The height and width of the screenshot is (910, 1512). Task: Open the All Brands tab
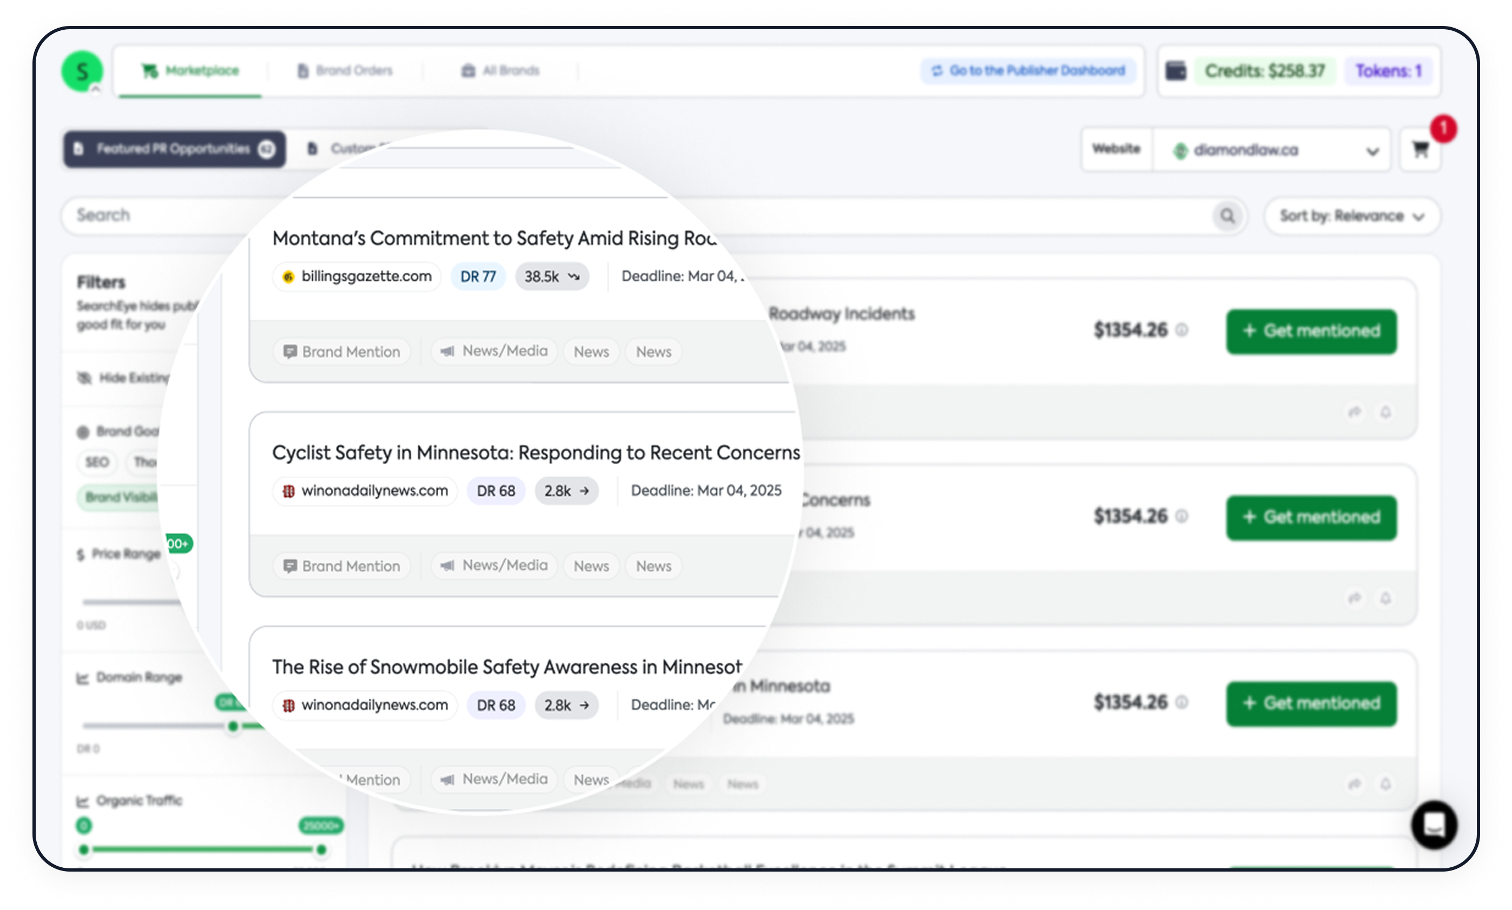500,70
